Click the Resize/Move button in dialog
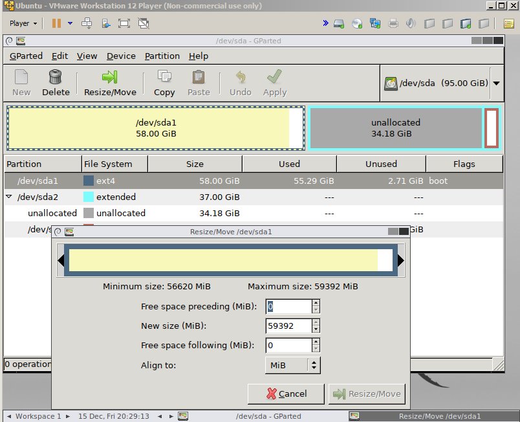Screen dimensions: 520x422 pyautogui.click(x=367, y=394)
